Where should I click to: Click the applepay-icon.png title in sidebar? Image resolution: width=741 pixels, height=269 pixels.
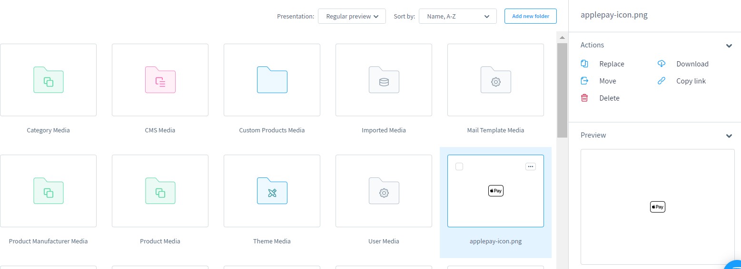pos(614,15)
